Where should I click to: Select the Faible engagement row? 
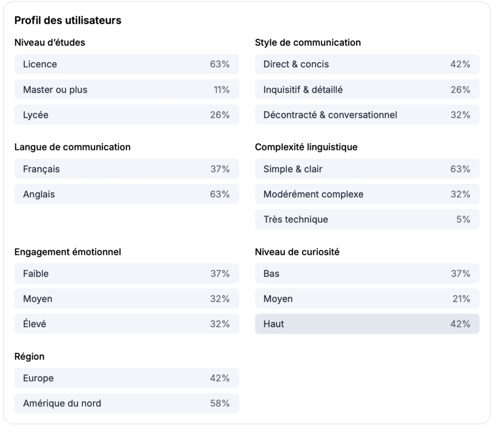coord(126,274)
